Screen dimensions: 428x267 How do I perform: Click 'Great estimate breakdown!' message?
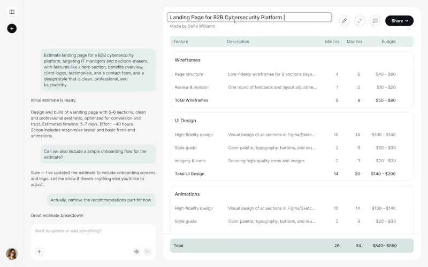pyautogui.click(x=57, y=215)
